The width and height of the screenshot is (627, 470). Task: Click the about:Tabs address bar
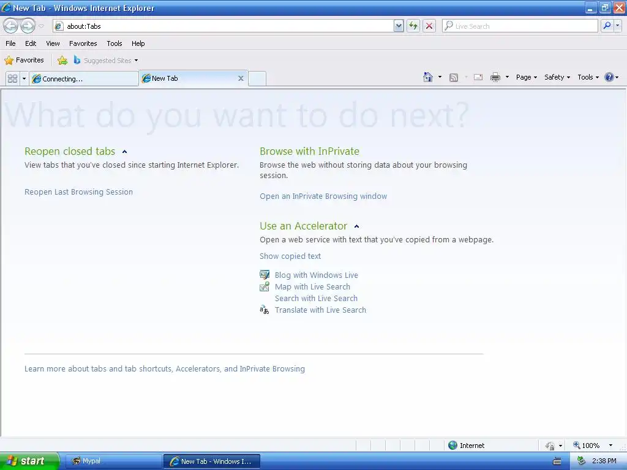click(x=223, y=26)
